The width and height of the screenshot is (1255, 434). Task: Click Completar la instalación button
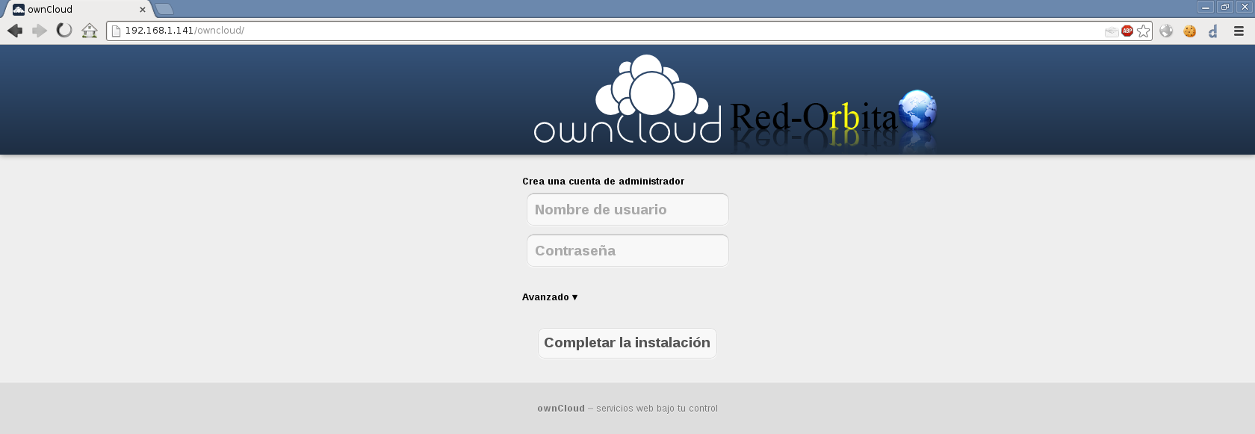point(627,343)
